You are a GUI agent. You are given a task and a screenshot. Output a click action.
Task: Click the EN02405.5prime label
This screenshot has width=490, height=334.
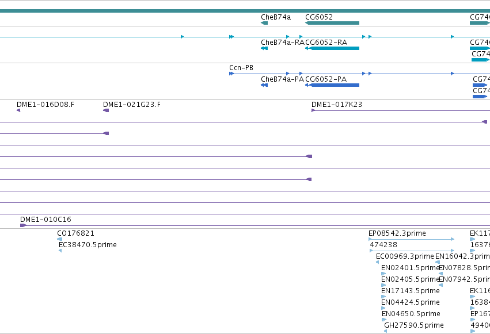[411, 279]
